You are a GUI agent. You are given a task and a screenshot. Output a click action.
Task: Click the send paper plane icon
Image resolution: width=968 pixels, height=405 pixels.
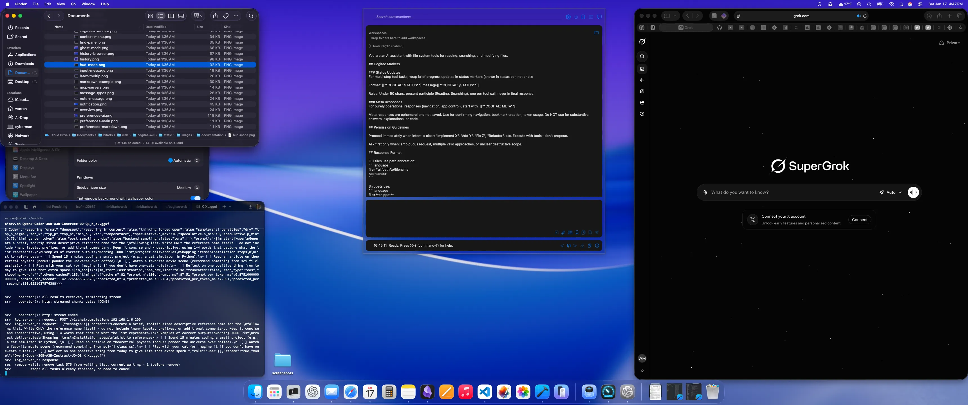point(596,233)
